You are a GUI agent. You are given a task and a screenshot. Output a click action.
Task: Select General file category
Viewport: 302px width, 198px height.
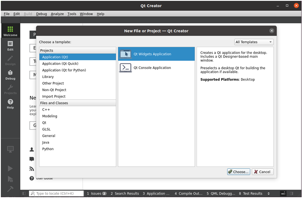click(78, 136)
